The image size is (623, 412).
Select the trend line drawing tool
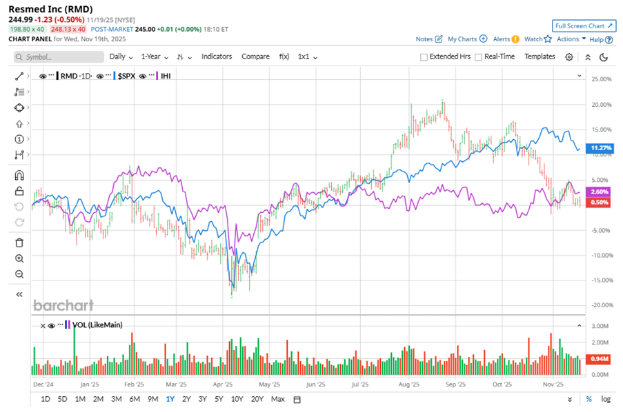point(19,76)
